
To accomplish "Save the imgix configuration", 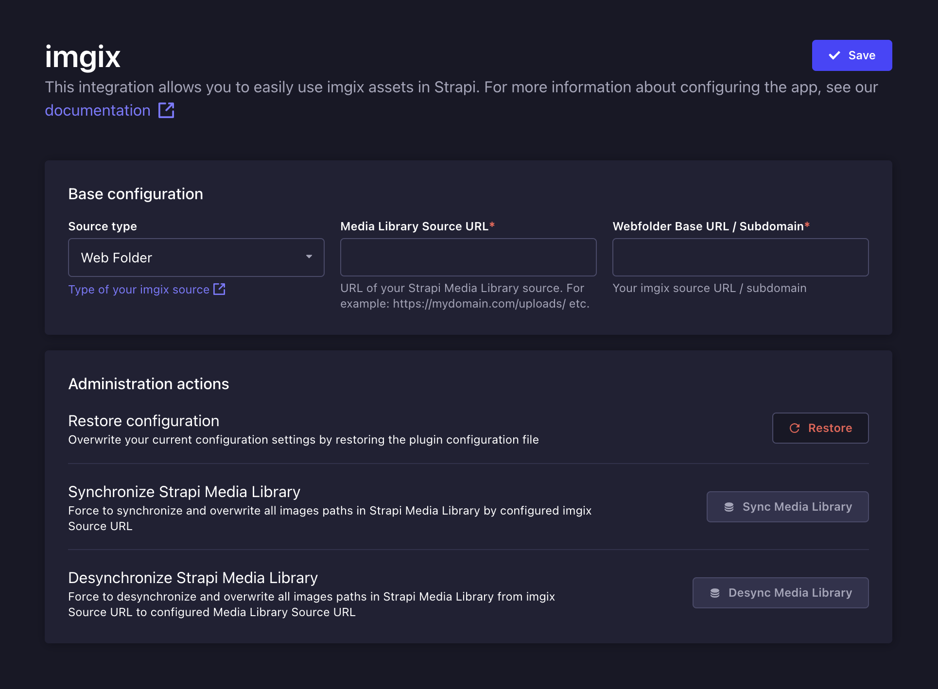I will [851, 55].
